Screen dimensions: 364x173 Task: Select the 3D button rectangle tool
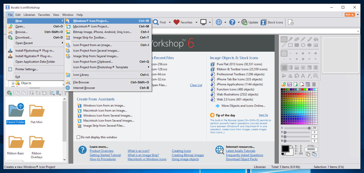pyautogui.click(x=315, y=45)
